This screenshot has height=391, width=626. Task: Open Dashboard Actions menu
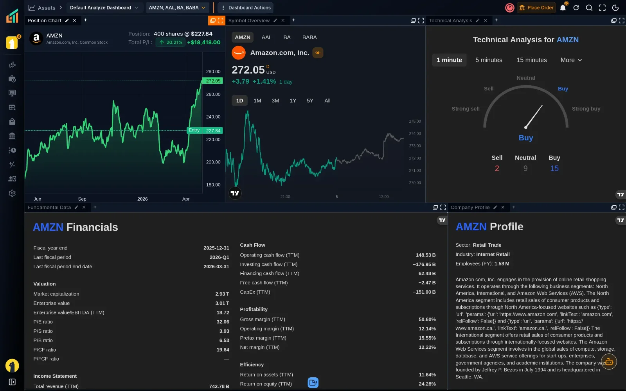(x=245, y=8)
